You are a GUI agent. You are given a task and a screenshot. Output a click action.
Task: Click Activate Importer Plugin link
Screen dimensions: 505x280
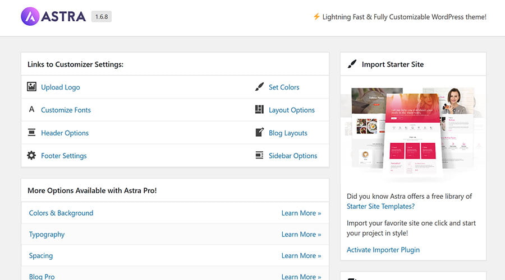pyautogui.click(x=383, y=250)
